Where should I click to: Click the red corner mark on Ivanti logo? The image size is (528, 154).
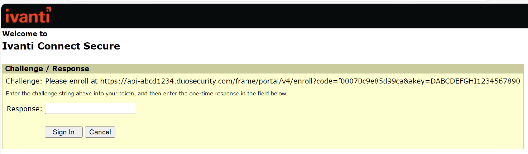48,9
